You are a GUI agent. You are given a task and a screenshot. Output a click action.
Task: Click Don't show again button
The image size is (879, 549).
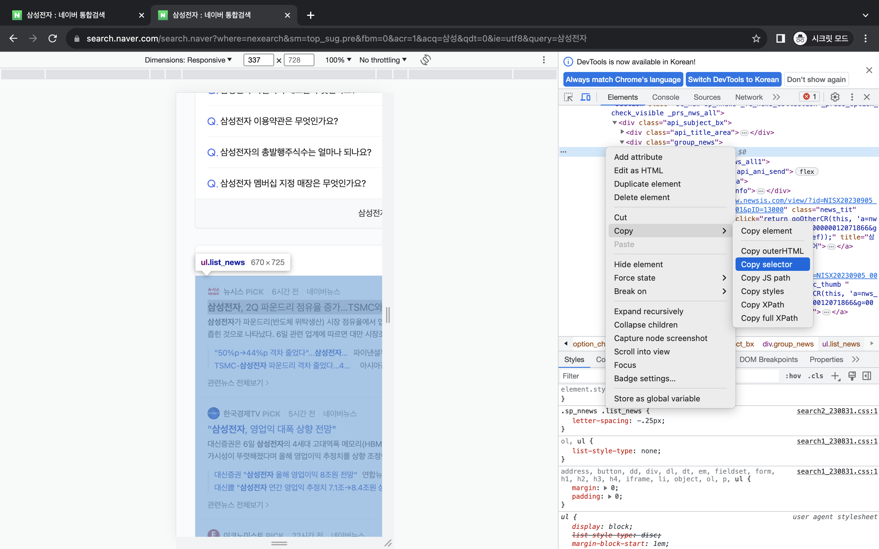pos(816,80)
